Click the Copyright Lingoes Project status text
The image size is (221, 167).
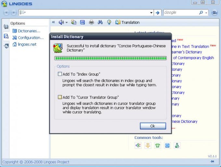pos(36,162)
